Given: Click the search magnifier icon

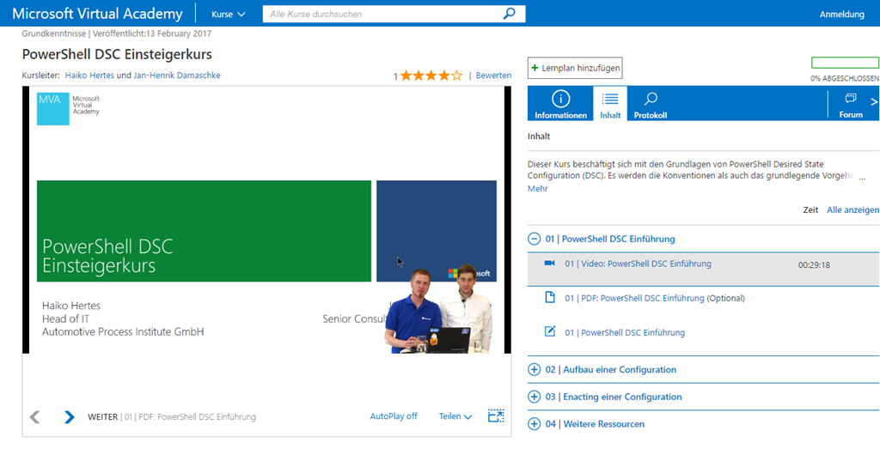Looking at the screenshot, I should pos(510,14).
